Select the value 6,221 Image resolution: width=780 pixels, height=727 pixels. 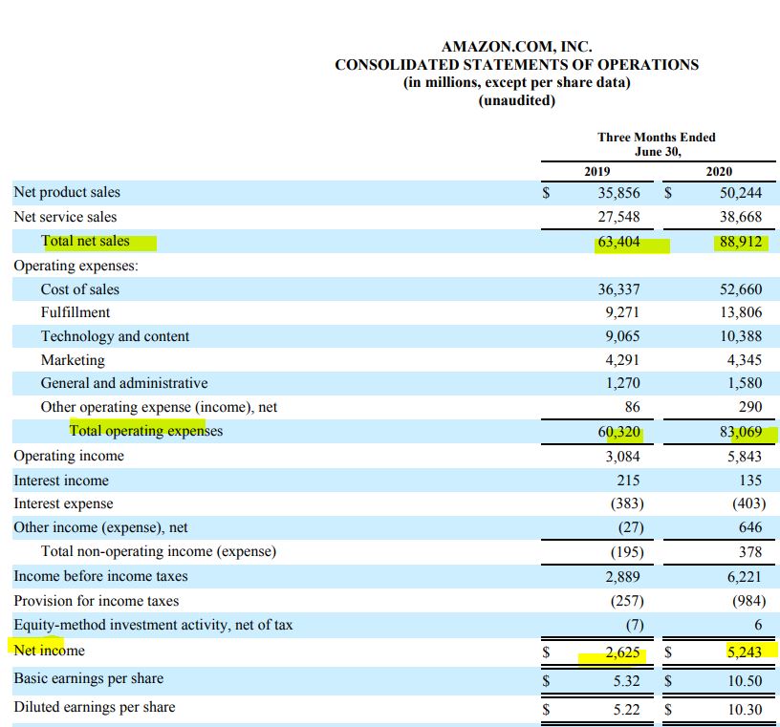click(745, 577)
